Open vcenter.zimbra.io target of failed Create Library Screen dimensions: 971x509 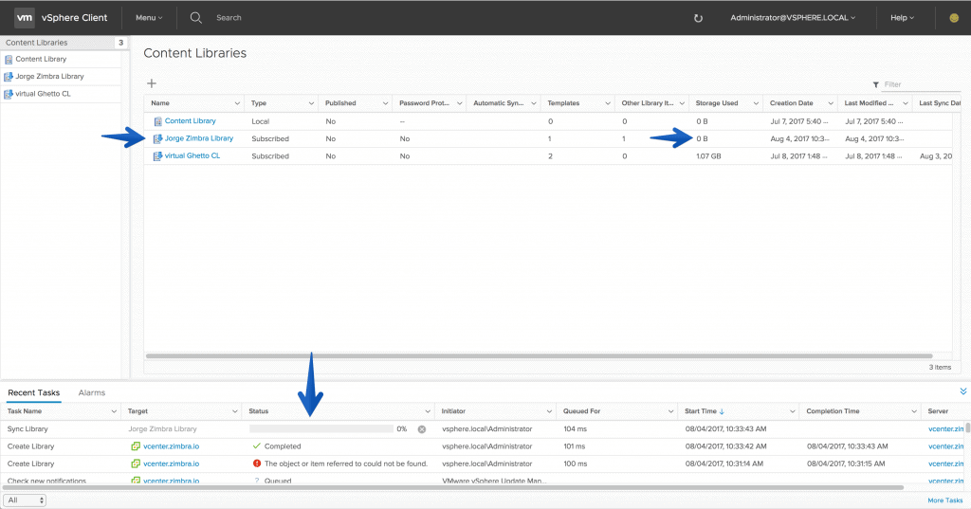click(x=171, y=464)
